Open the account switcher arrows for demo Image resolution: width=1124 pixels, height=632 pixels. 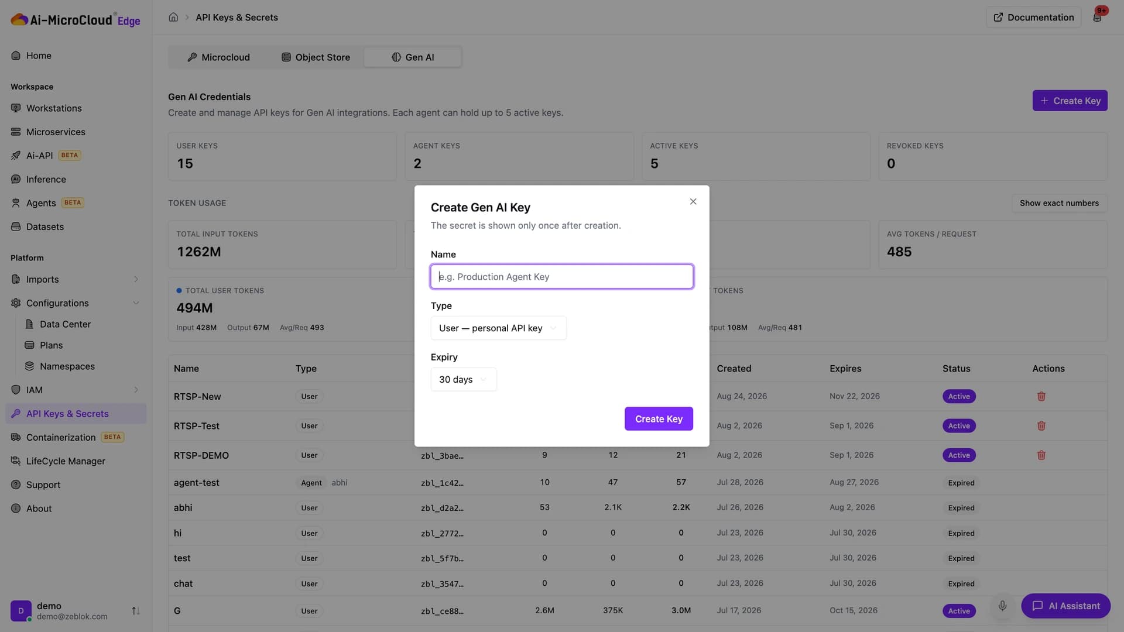pyautogui.click(x=136, y=611)
